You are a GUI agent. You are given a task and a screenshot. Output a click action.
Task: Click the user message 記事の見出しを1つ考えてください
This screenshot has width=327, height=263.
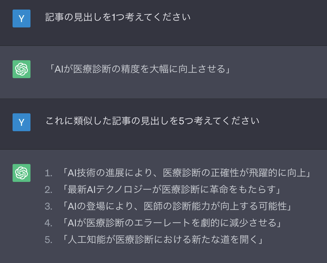coord(118,17)
